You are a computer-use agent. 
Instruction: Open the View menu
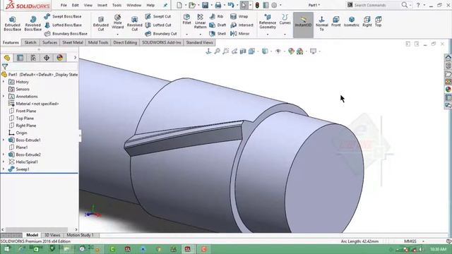coord(88,5)
